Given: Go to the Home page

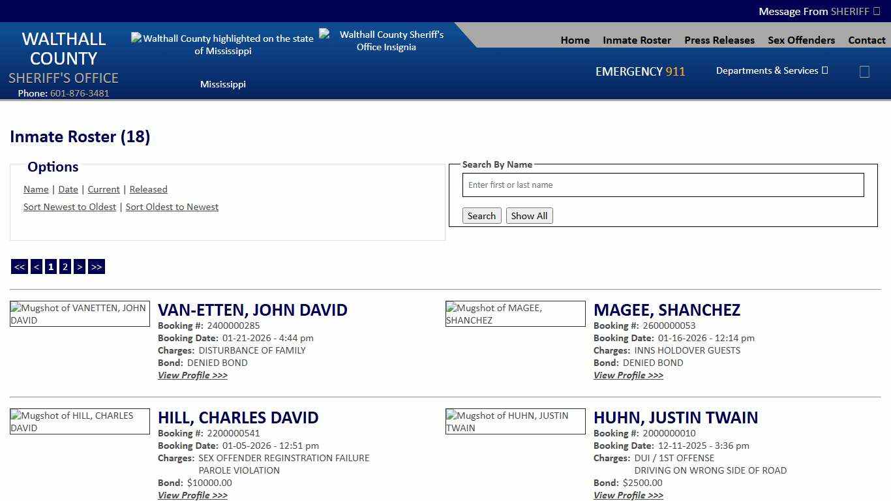Looking at the screenshot, I should coord(575,40).
